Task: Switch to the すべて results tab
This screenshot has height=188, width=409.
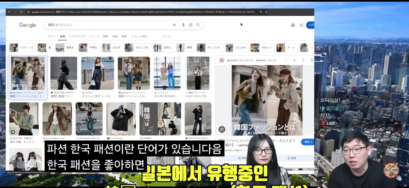Action: point(52,36)
